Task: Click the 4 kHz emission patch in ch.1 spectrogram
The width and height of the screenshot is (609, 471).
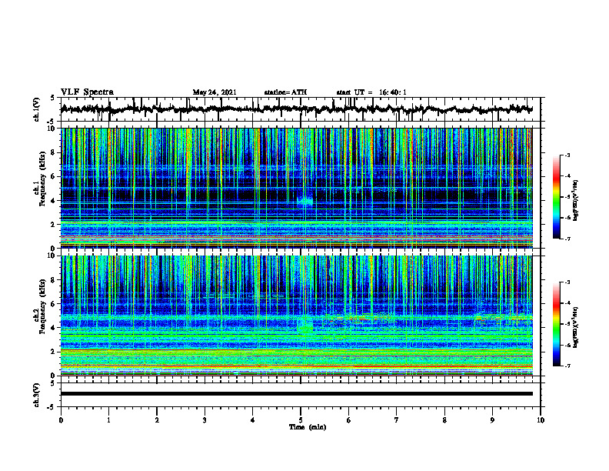Action: pos(305,201)
